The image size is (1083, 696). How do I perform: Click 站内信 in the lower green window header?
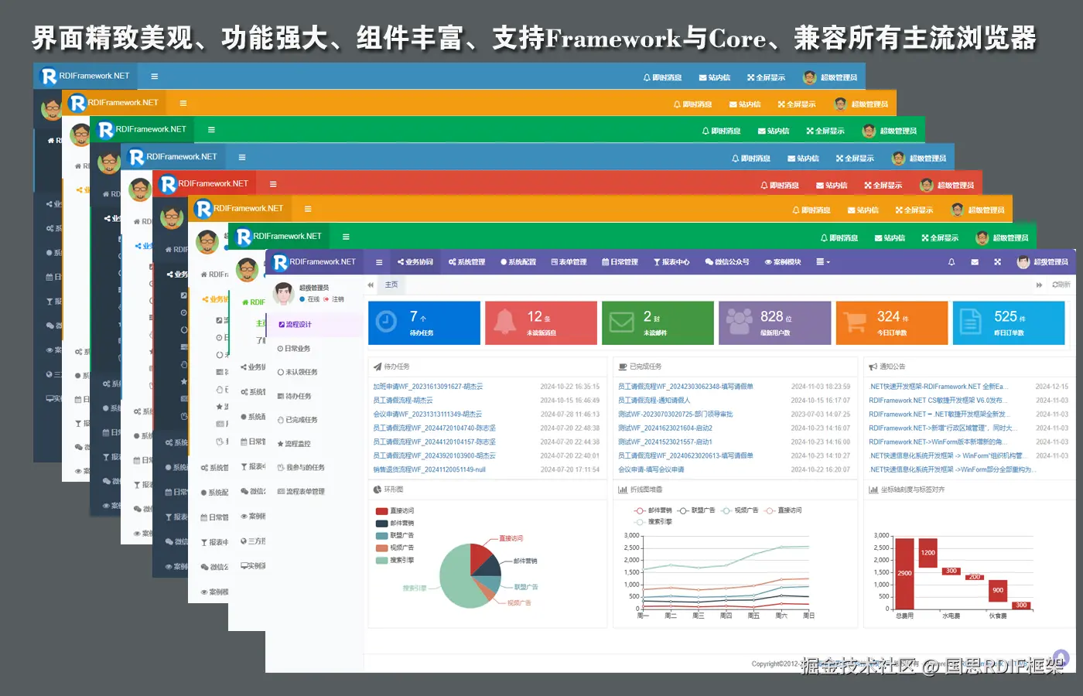pyautogui.click(x=890, y=238)
